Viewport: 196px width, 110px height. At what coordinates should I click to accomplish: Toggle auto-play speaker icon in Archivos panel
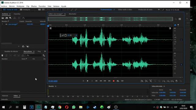(x=28, y=46)
